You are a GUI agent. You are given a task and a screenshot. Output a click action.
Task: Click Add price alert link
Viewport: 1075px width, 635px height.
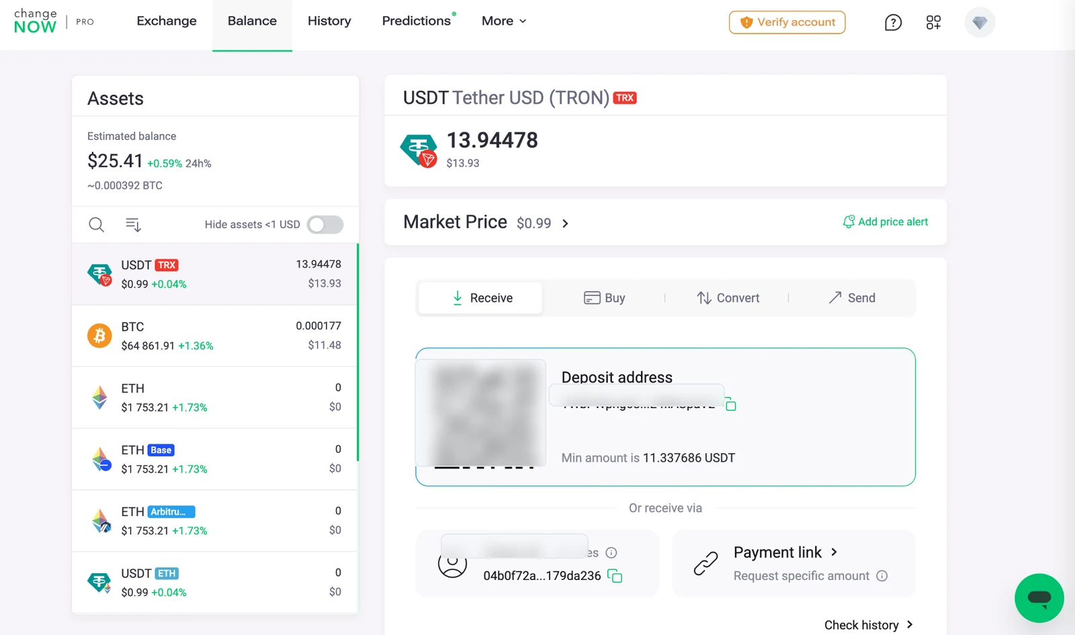[886, 222]
